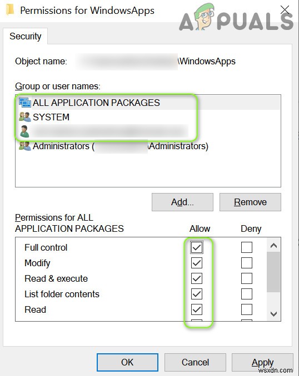Open the Security tab

[25, 36]
